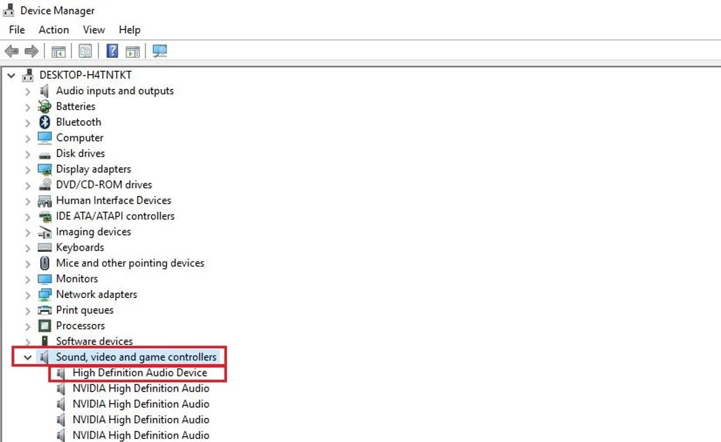Expand the Disk drives chevron
This screenshot has width=721, height=442.
[x=28, y=154]
